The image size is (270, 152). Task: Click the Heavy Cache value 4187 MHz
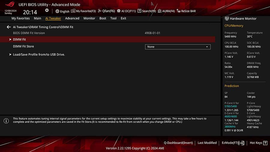[x=253, y=127]
